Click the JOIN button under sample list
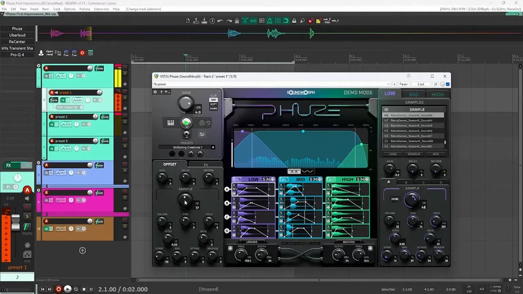523x294 pixels. [436, 154]
